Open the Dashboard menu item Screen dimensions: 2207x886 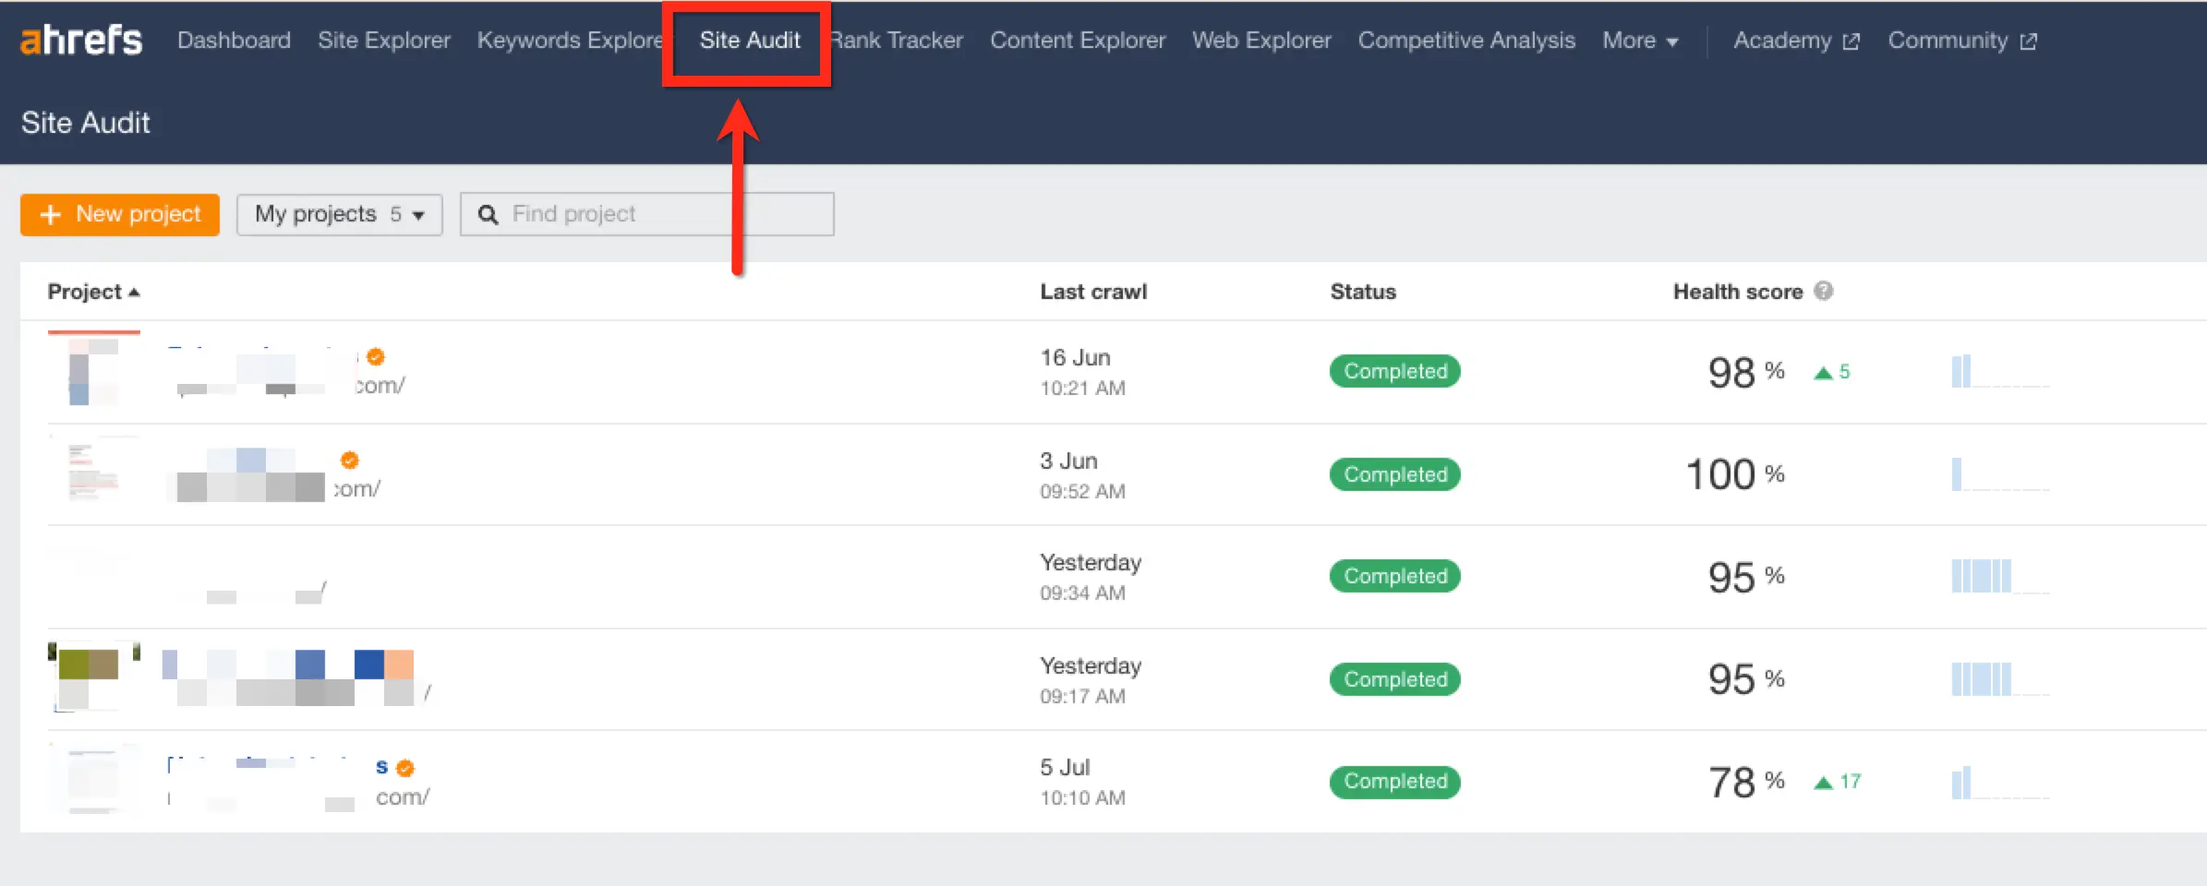coord(234,40)
